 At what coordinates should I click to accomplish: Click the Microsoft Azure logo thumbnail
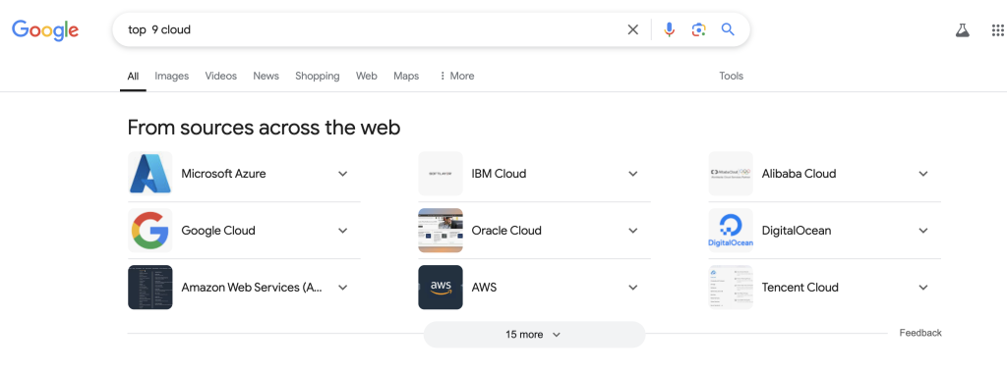click(150, 173)
